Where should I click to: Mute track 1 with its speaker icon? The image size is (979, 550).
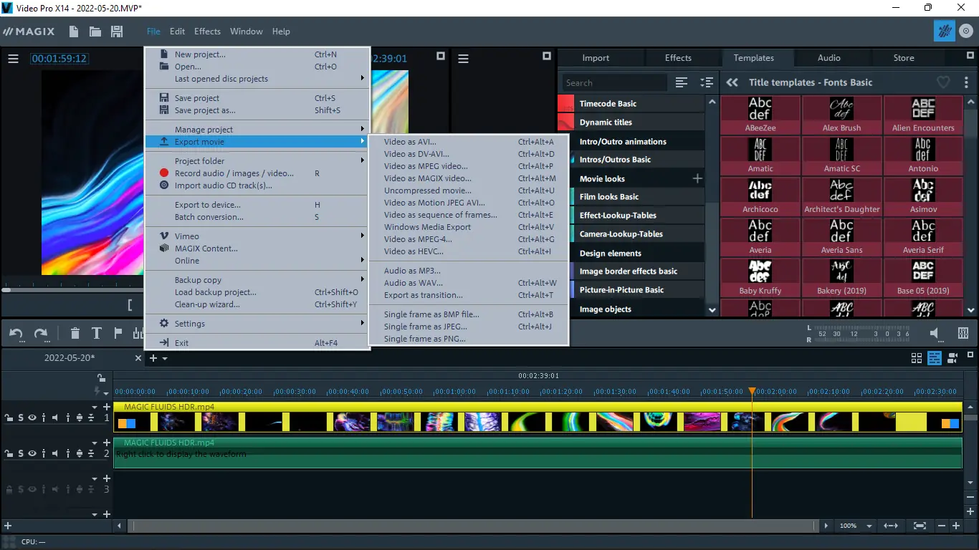tap(55, 418)
